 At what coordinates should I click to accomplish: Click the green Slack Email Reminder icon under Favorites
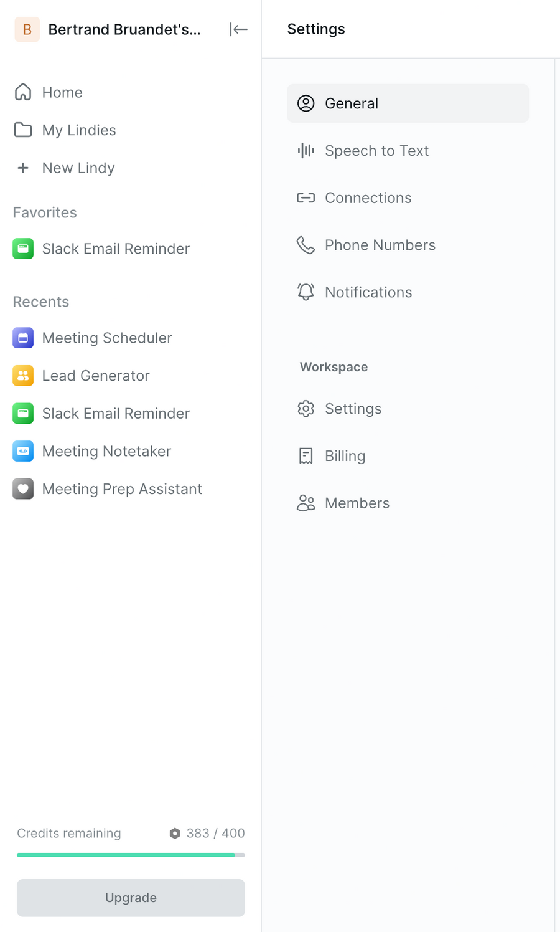[23, 249]
